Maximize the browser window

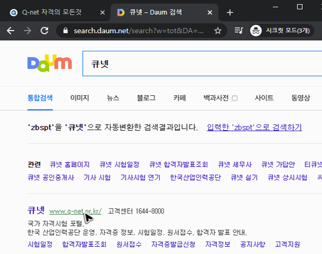point(300,7)
